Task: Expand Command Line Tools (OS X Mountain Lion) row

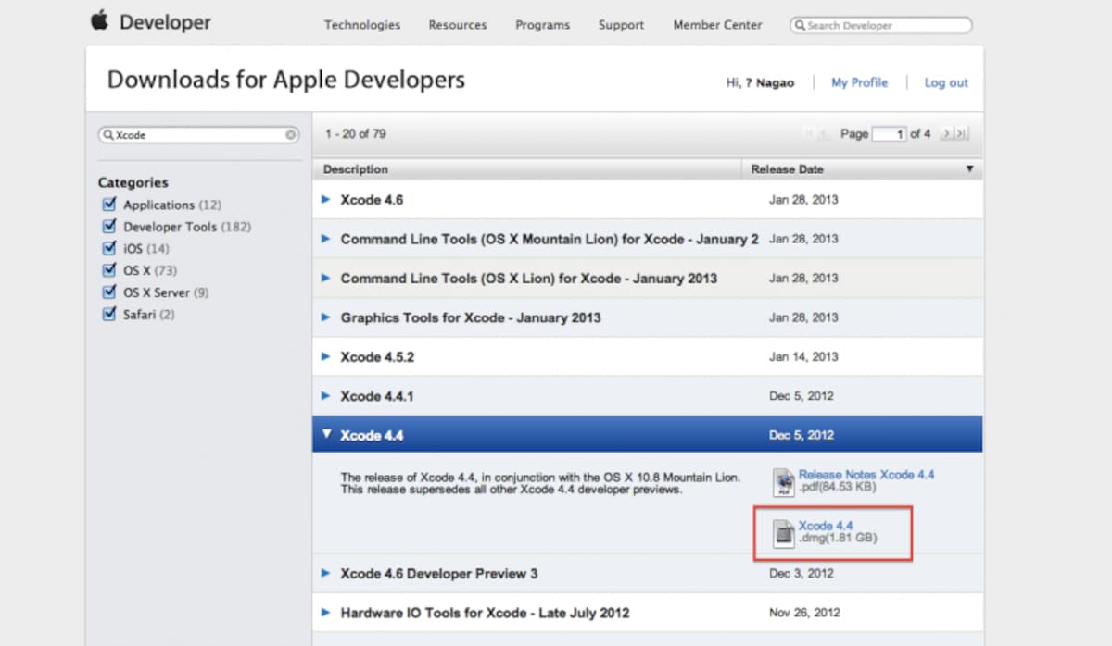Action: 325,239
